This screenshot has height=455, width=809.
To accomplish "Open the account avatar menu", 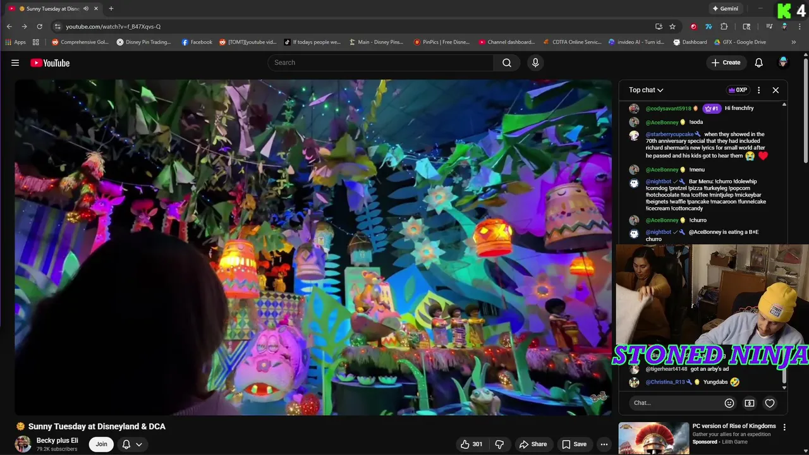I will click(783, 62).
